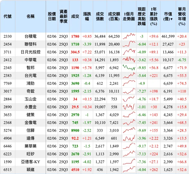Open 藥華藥 one-month trend chart
The width and height of the screenshot is (189, 174).
[x=129, y=146]
